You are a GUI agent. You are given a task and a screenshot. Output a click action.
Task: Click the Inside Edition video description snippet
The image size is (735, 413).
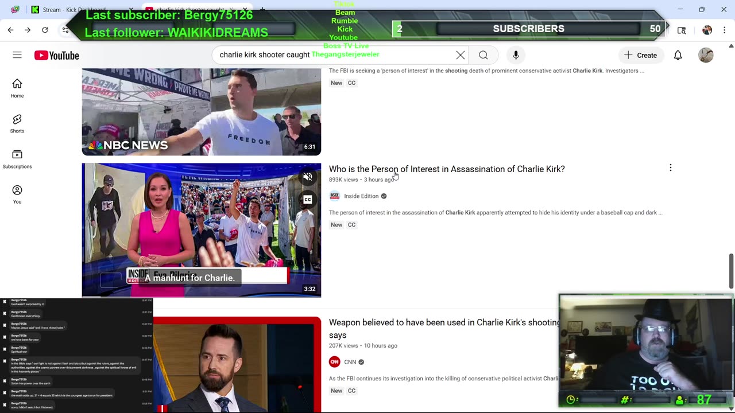point(496,213)
